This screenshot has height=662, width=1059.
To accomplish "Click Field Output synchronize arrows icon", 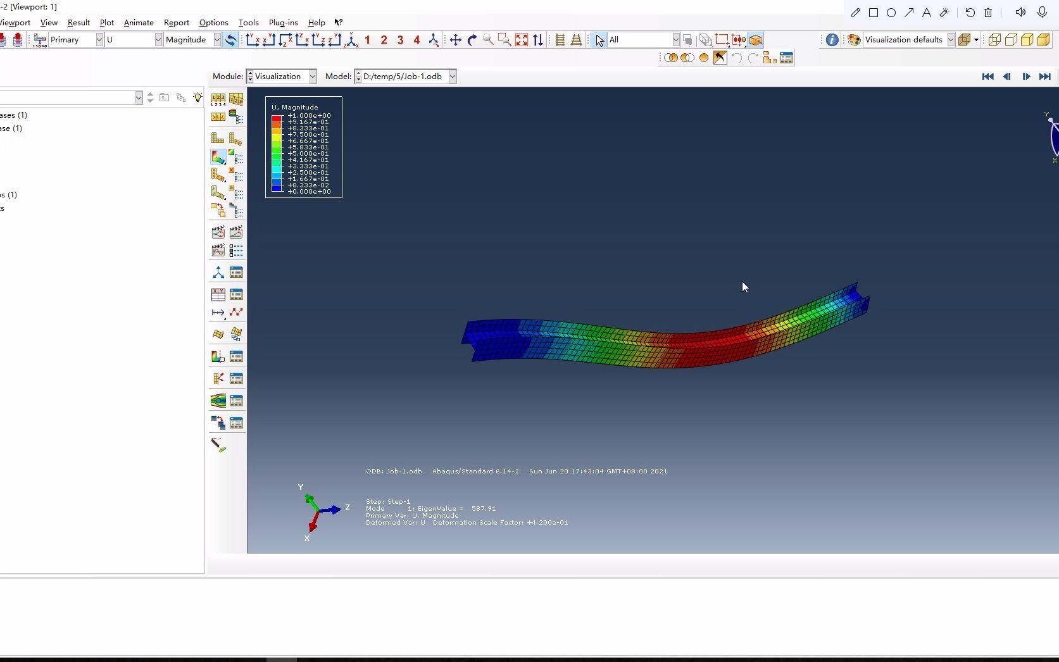I will click(231, 40).
